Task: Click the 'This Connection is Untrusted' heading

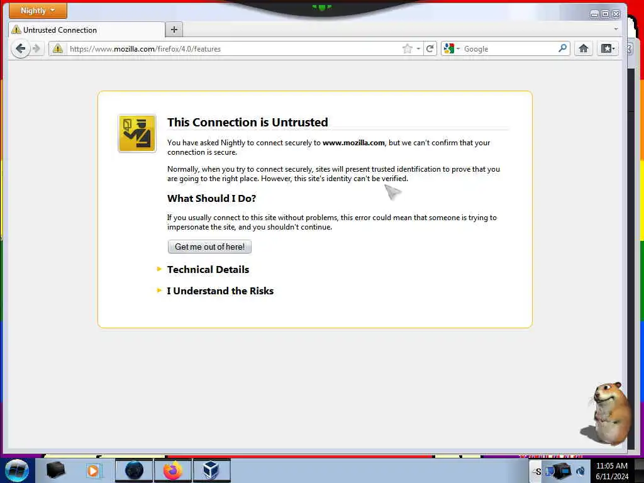Action: pyautogui.click(x=247, y=123)
